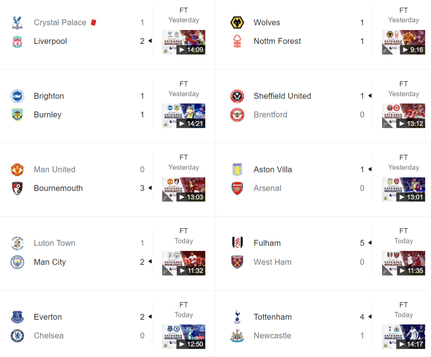The width and height of the screenshot is (431, 357).
Task: Open the Chelsea team name link
Action: [x=48, y=336]
